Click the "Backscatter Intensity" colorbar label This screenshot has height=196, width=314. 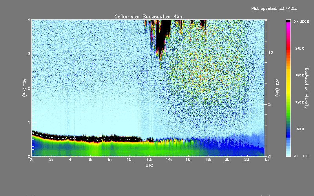tap(307, 88)
